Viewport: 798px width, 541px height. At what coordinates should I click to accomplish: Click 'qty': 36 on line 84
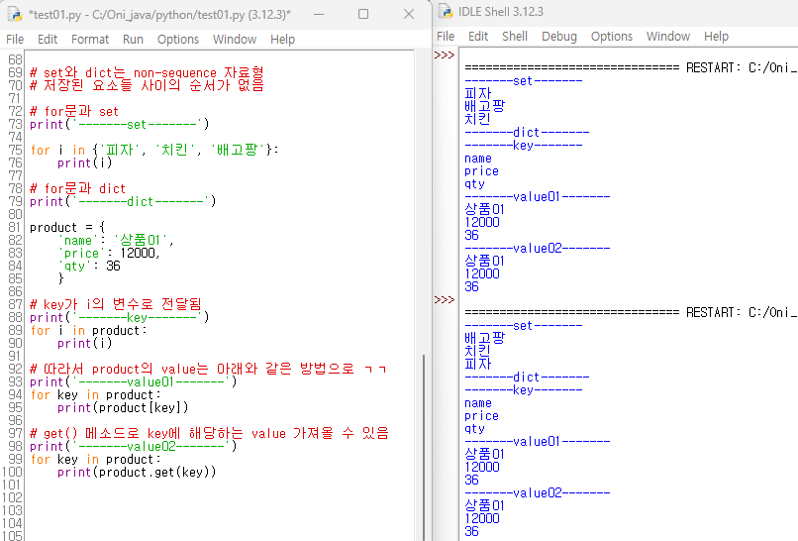89,266
